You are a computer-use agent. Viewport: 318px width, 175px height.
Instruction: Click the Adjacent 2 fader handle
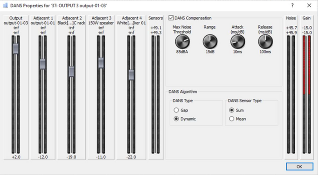tap(71, 72)
